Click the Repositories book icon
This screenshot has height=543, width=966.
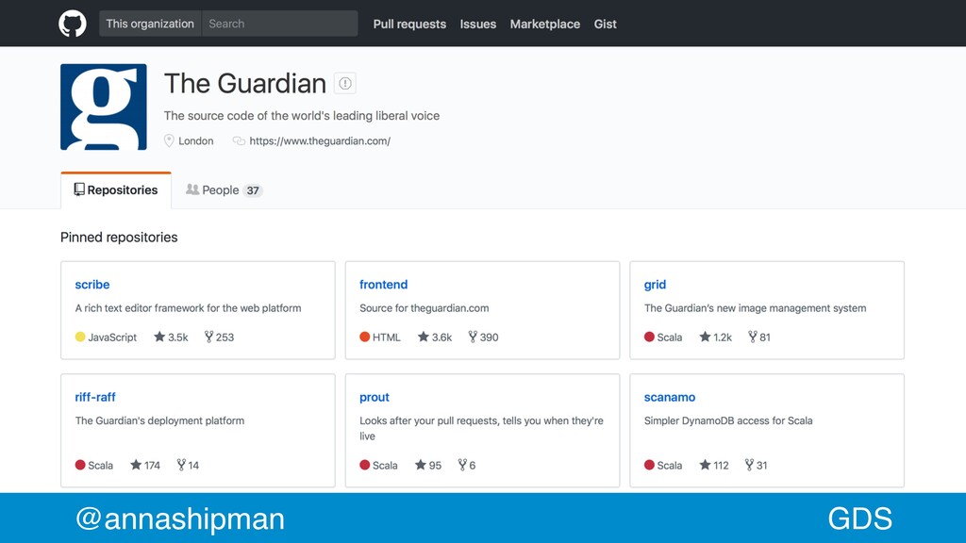point(79,189)
